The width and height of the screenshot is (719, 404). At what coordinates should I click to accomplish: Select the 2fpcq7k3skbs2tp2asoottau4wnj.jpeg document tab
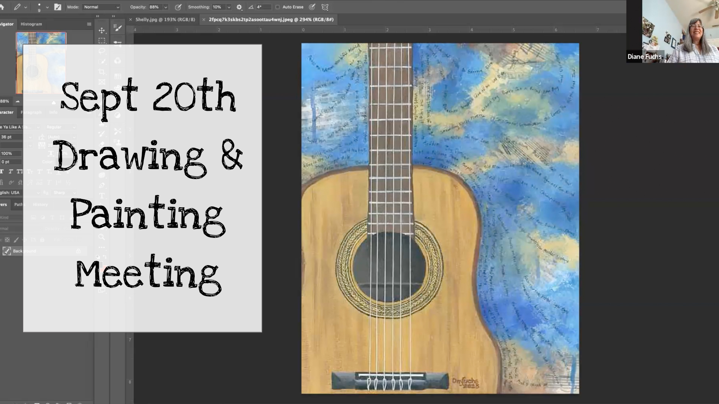(271, 19)
